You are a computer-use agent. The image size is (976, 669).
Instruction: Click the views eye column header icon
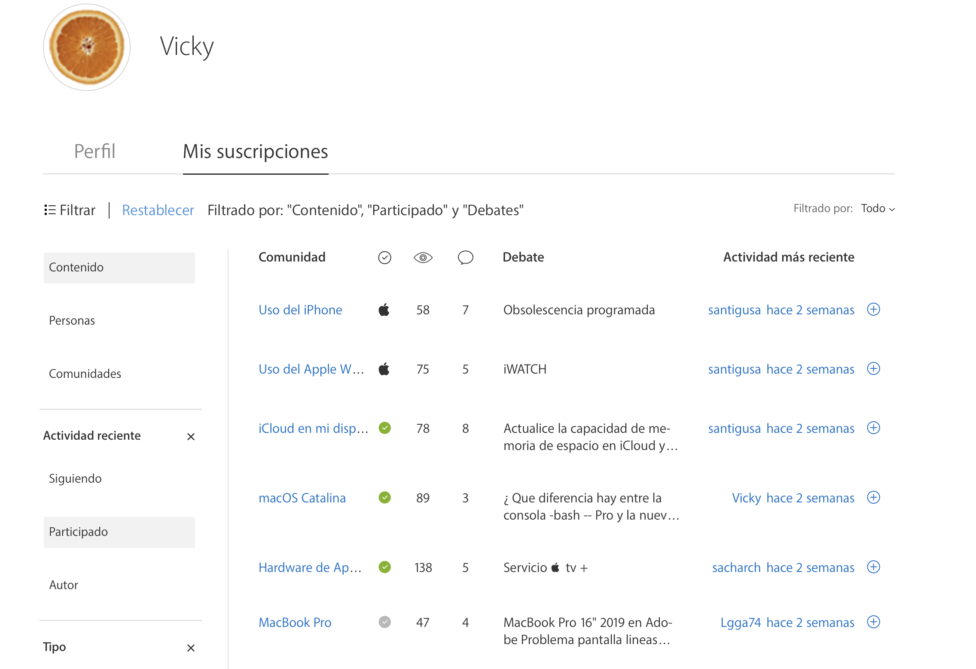tap(423, 257)
